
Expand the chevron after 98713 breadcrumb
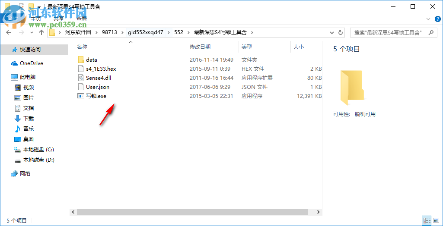point(122,32)
